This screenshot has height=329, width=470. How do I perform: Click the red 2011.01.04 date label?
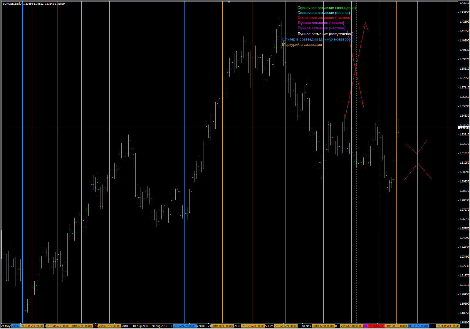tap(376, 326)
